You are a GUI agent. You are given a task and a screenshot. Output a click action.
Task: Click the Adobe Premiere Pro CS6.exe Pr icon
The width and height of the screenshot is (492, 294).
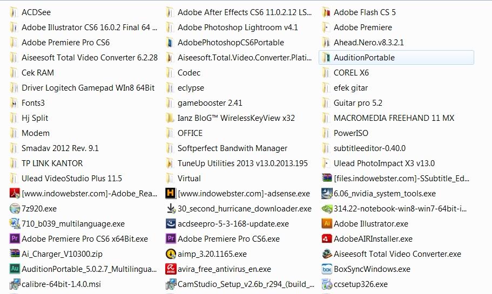coord(170,238)
